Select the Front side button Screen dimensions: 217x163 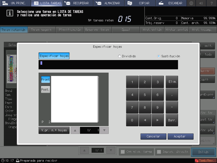coord(45,79)
